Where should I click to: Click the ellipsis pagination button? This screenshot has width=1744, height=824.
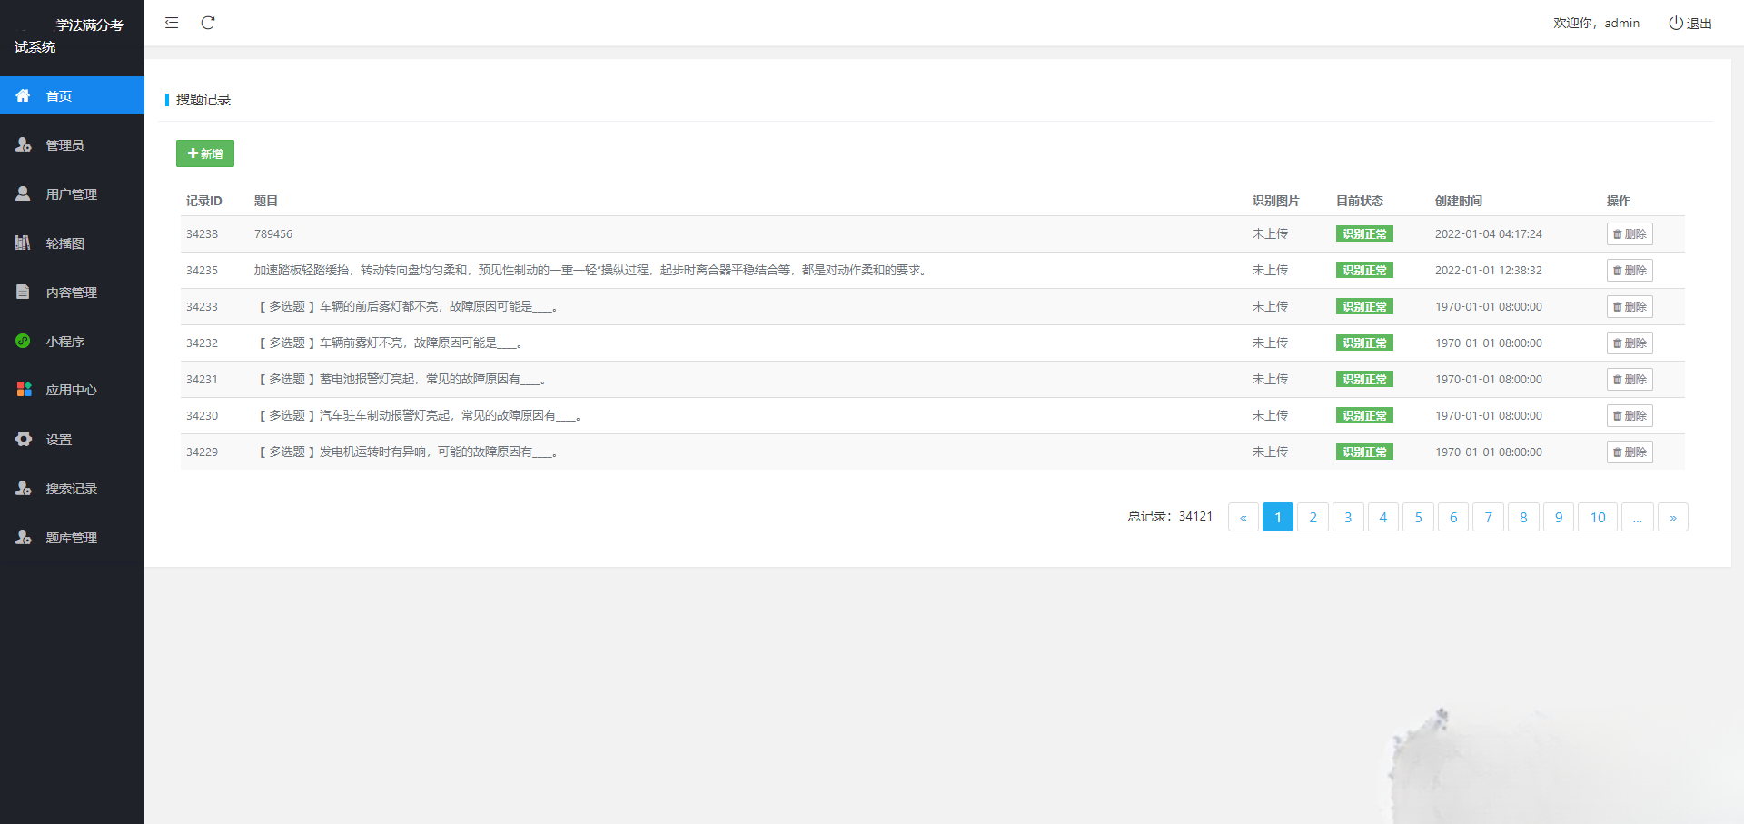pyautogui.click(x=1638, y=517)
